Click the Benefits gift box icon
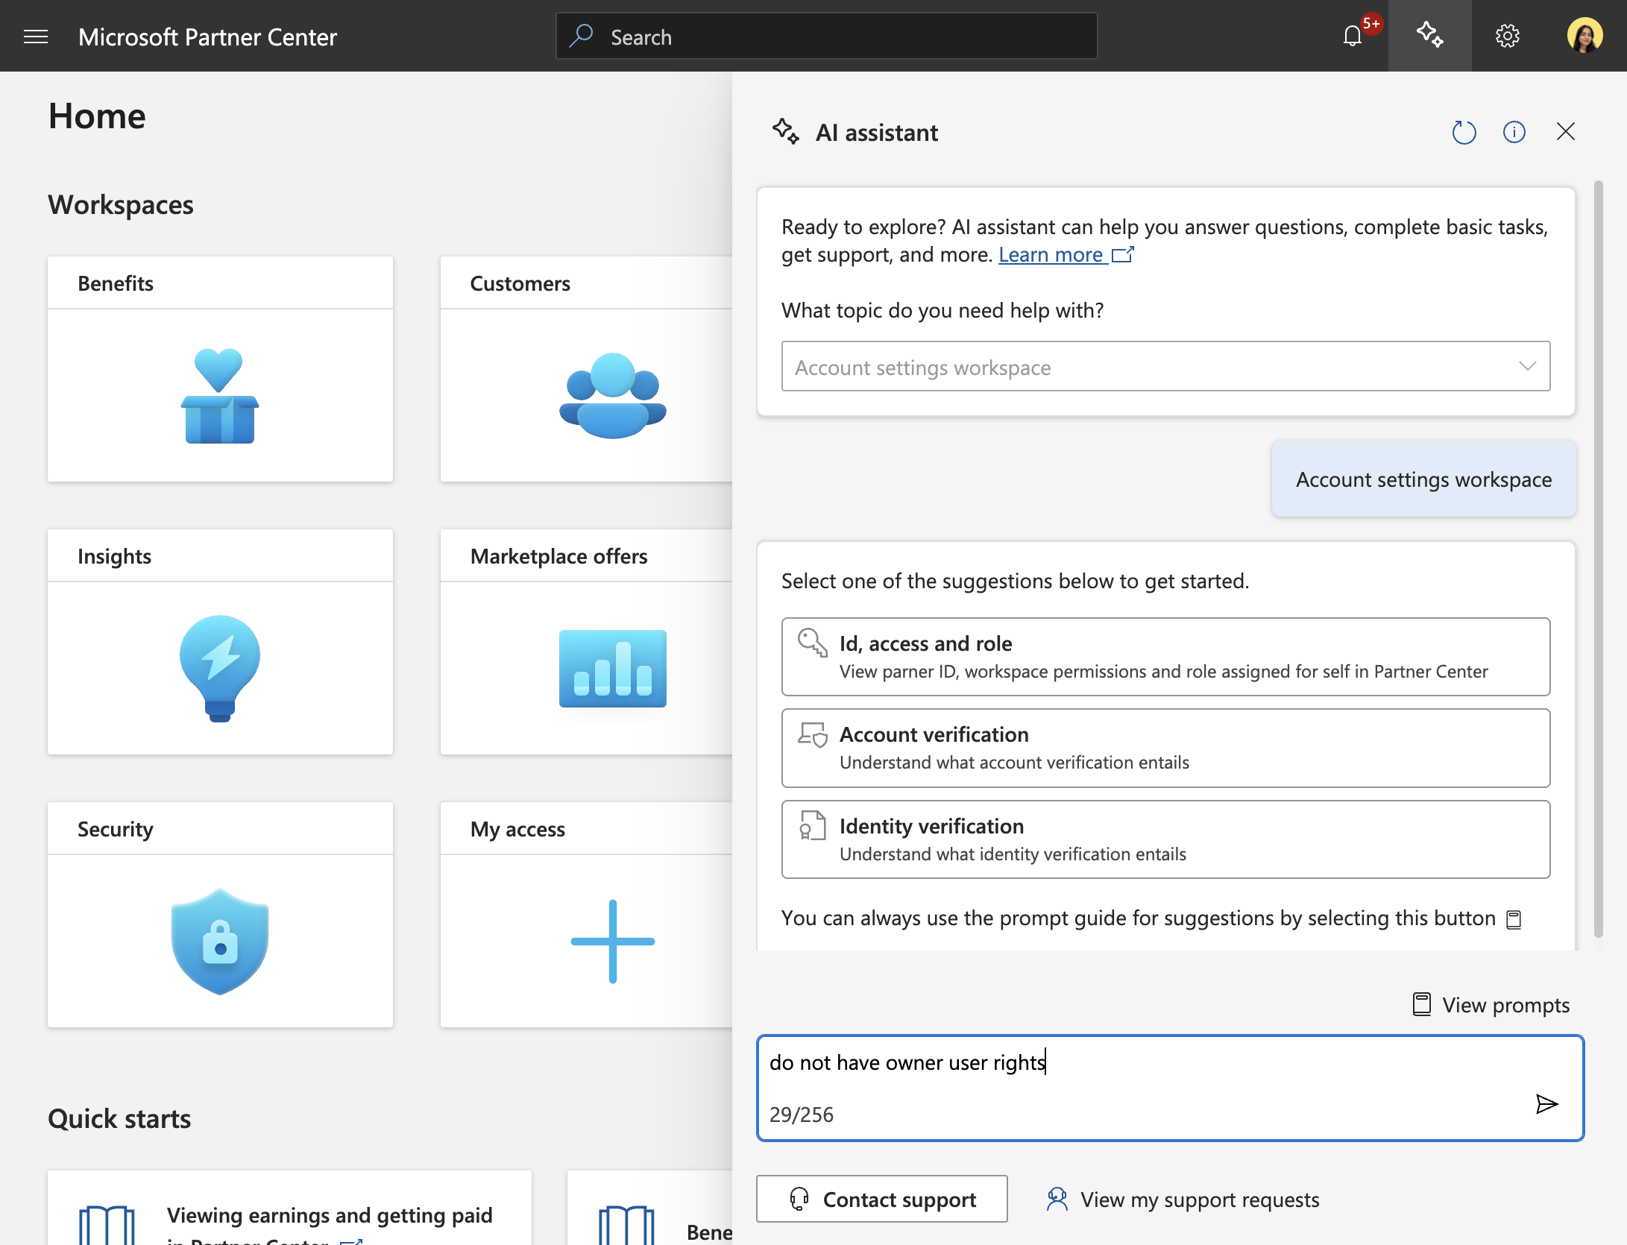This screenshot has width=1627, height=1245. coord(220,395)
